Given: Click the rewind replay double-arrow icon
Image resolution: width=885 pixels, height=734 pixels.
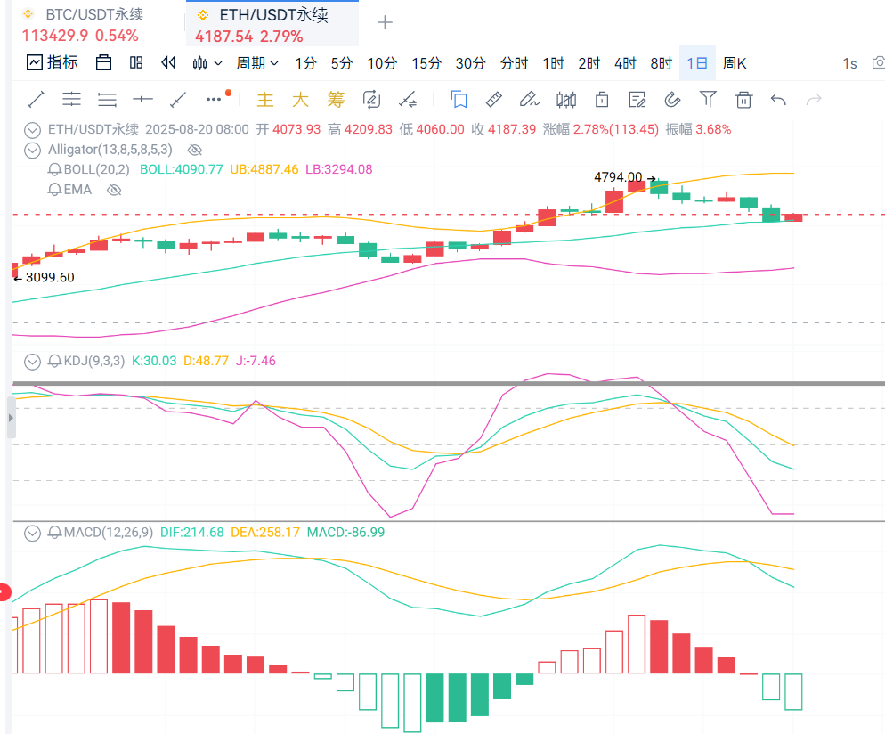Looking at the screenshot, I should (x=168, y=62).
